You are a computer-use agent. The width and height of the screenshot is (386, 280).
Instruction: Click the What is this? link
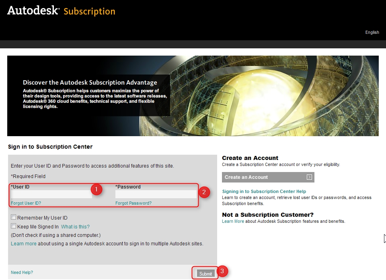(75, 227)
